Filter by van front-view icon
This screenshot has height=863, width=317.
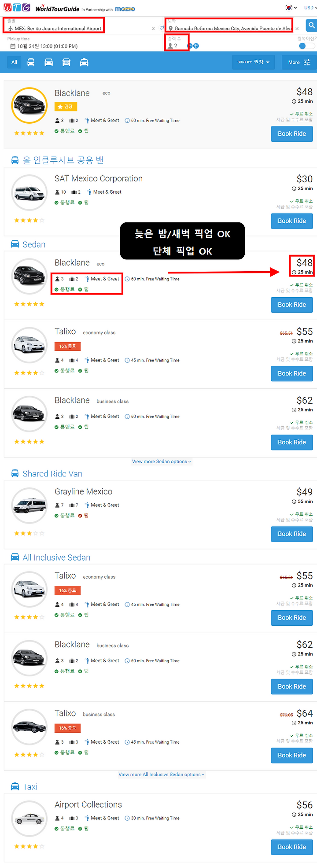coord(66,62)
